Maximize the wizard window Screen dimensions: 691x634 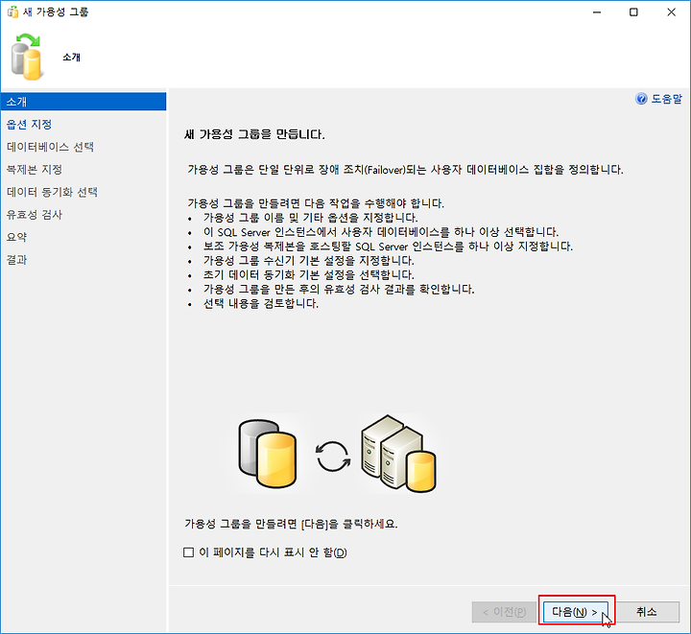pos(633,12)
